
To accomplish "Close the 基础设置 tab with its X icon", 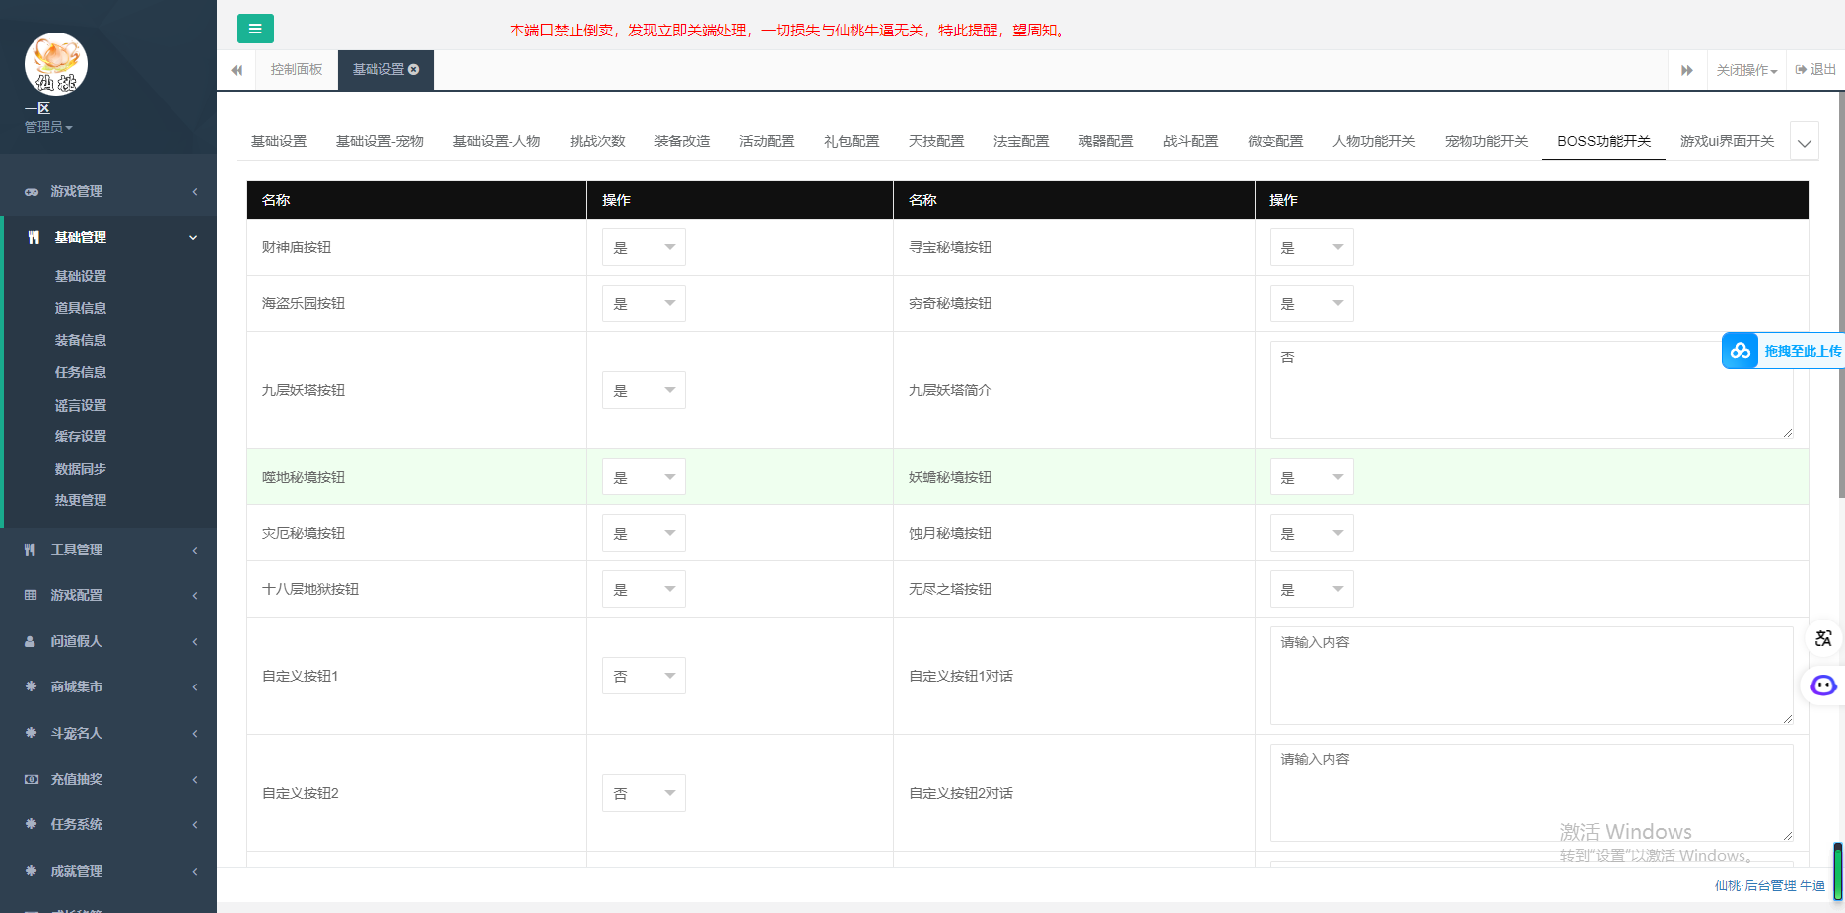I will point(414,69).
